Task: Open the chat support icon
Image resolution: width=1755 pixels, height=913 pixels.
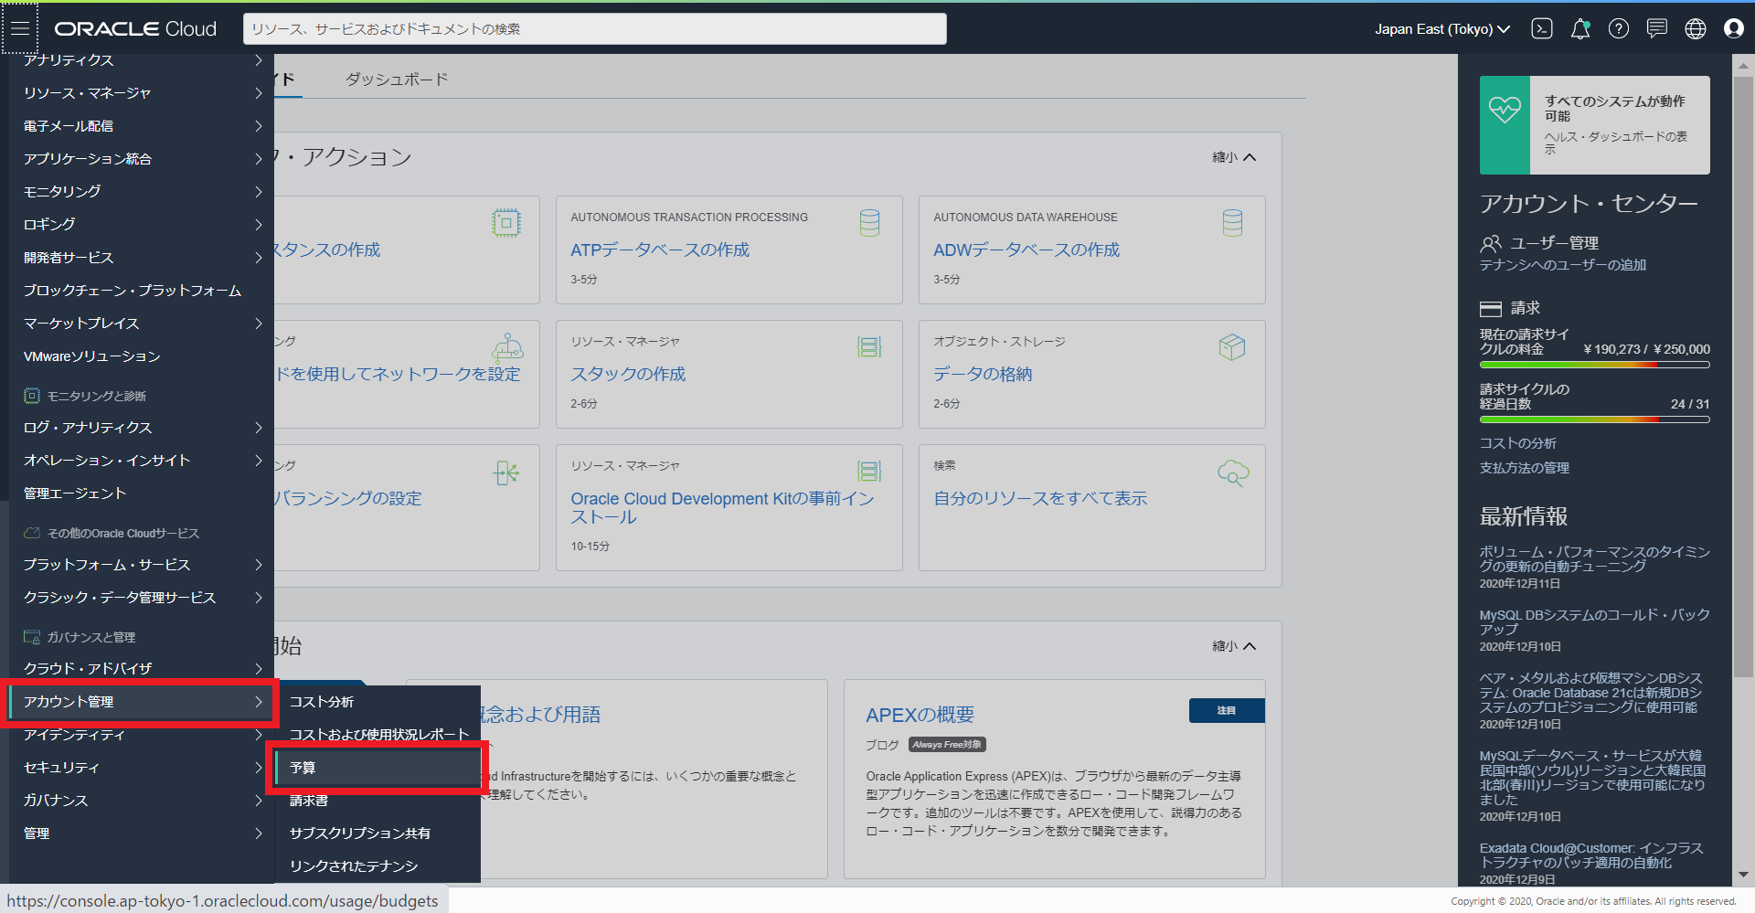Action: pos(1656,29)
